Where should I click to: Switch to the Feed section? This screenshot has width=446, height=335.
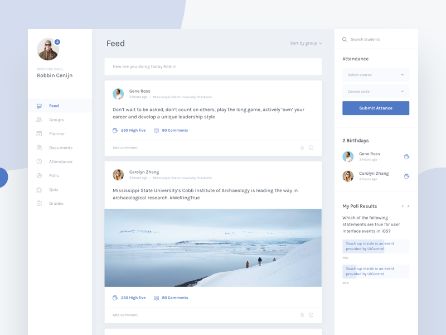(x=54, y=106)
